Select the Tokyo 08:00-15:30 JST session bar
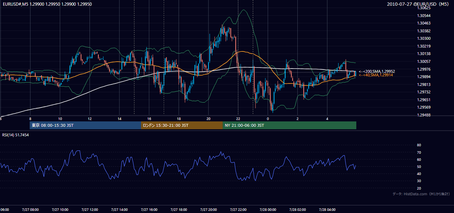 (x=85, y=125)
